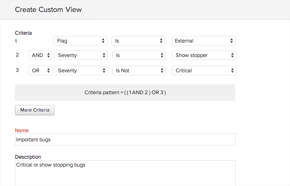Expand the Critical value dropdown
Image resolution: width=290 pixels, height=186 pixels.
204,71
